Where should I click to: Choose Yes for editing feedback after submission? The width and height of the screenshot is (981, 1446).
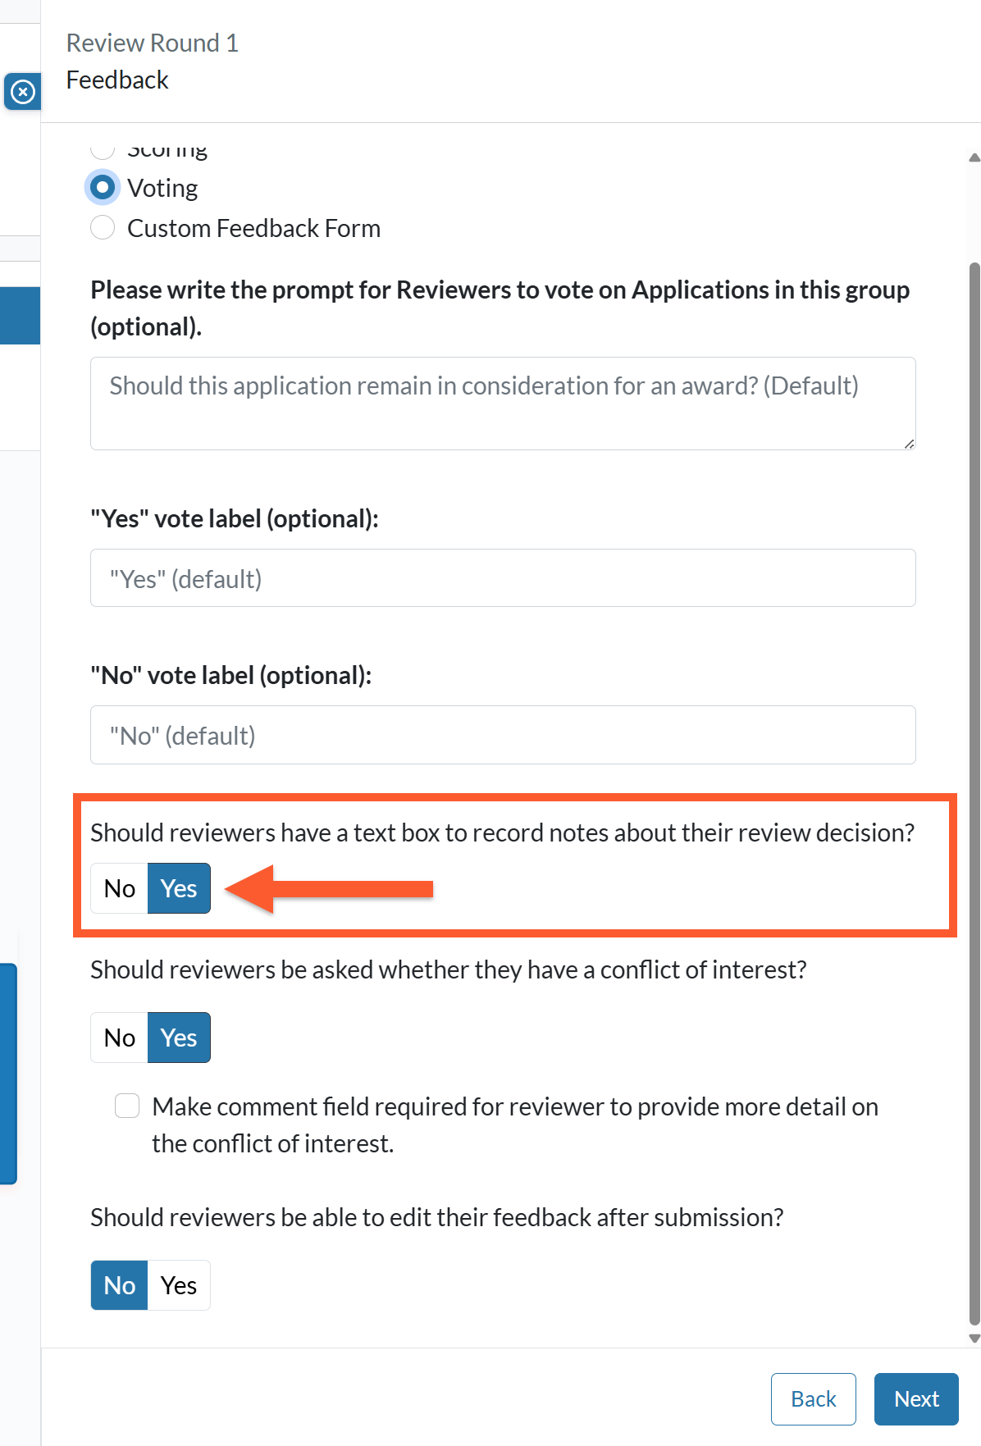coord(179,1285)
